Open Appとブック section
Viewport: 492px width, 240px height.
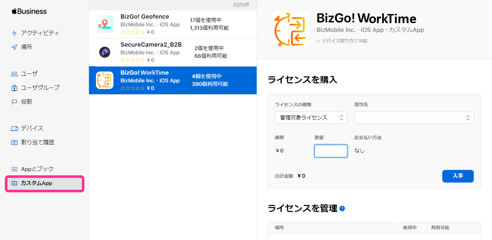[37, 169]
